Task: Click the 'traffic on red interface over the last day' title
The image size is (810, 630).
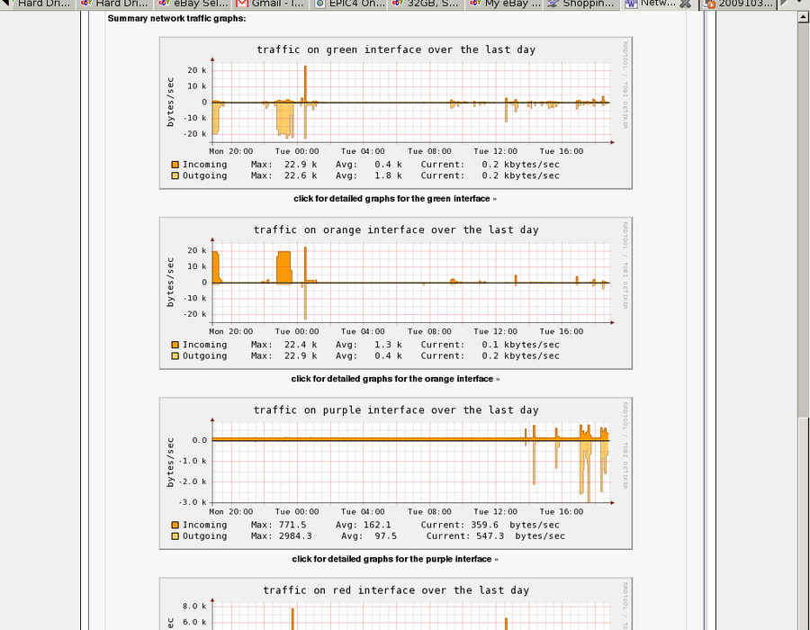Action: point(396,590)
